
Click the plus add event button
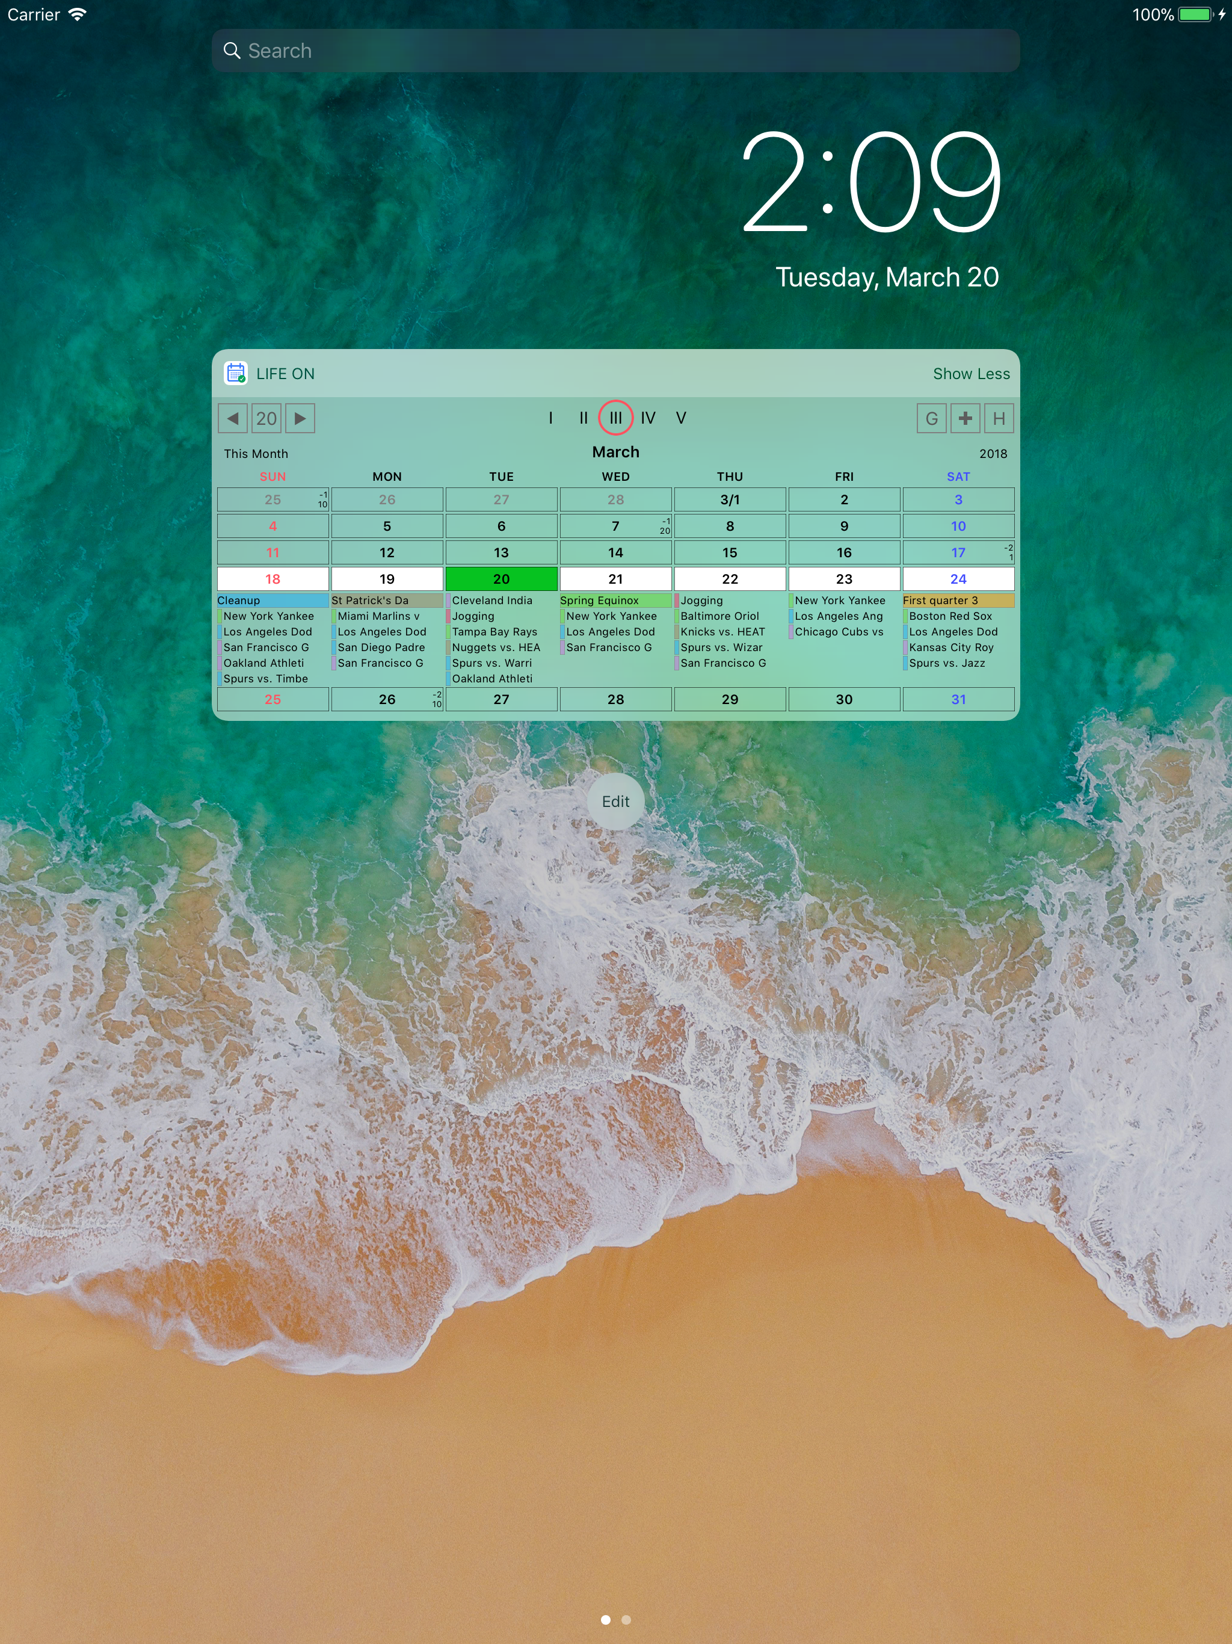coord(966,418)
